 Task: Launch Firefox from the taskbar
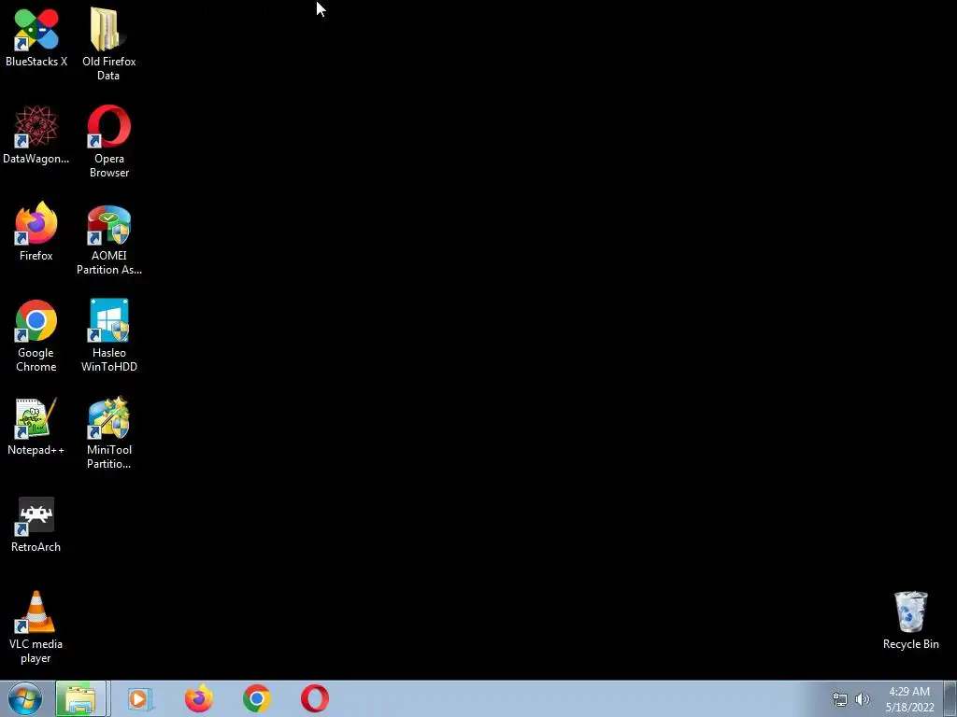[x=199, y=698]
